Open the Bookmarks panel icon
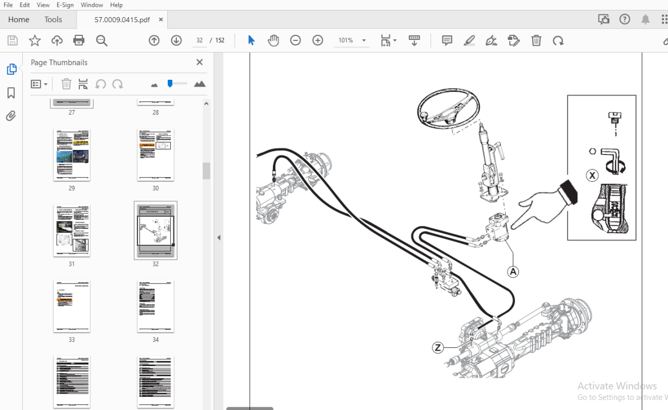Viewport: 668px width, 410px height. (x=11, y=93)
